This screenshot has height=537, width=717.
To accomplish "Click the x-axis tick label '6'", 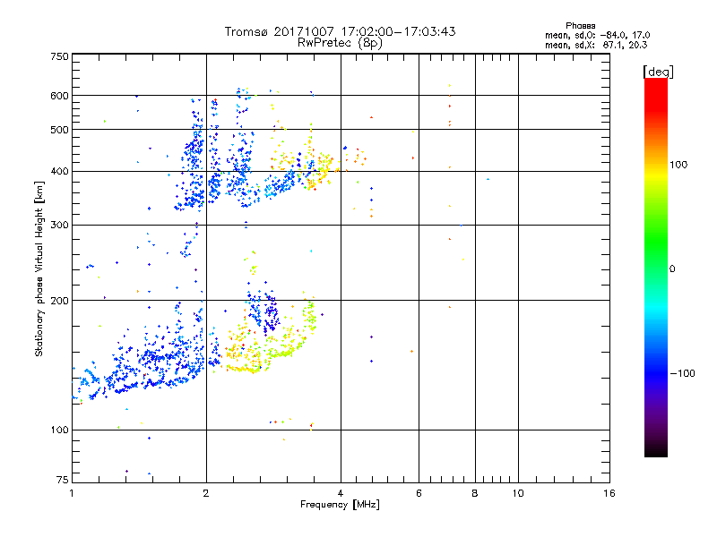I will (x=419, y=493).
